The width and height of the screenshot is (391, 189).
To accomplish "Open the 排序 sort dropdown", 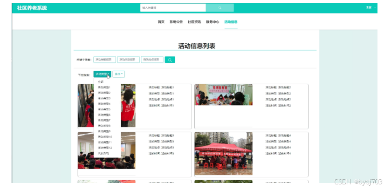I will (119, 74).
